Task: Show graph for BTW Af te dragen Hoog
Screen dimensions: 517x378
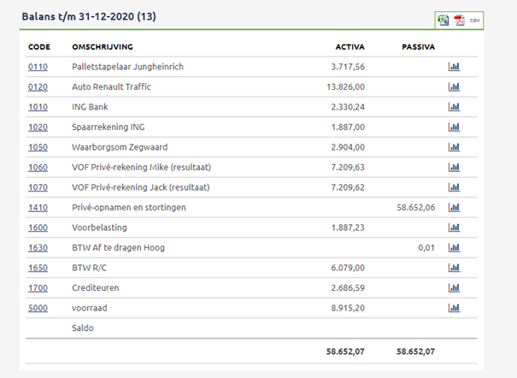Action: [x=454, y=248]
